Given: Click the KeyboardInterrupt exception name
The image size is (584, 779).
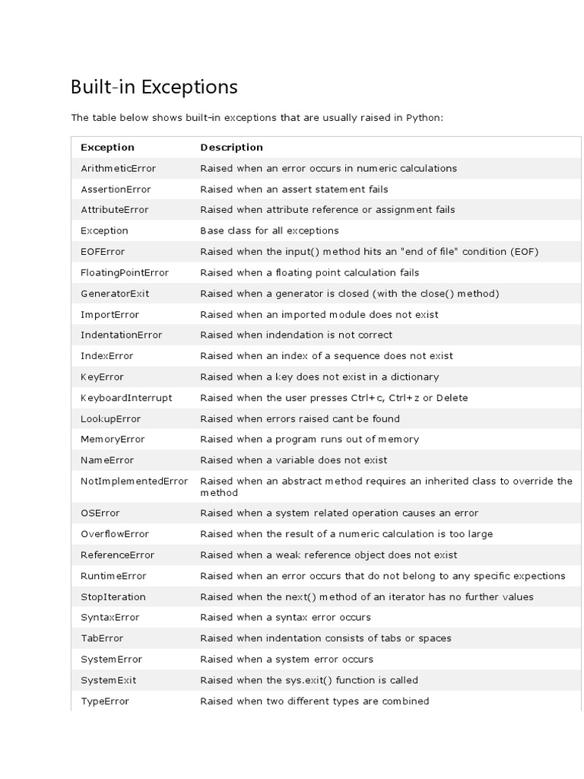Looking at the screenshot, I should tap(126, 398).
